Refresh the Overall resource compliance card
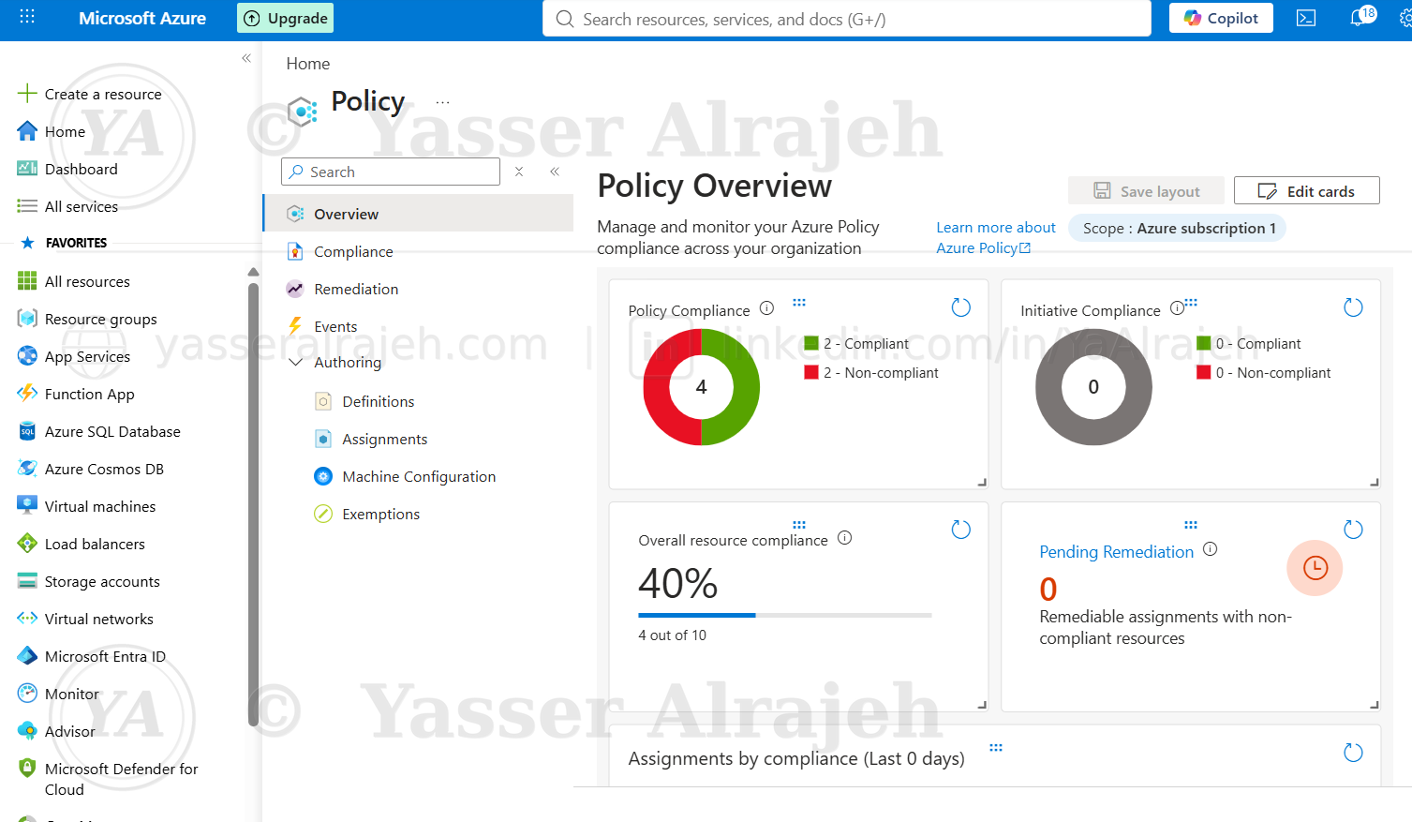Viewport: 1412px width, 822px height. pyautogui.click(x=961, y=530)
